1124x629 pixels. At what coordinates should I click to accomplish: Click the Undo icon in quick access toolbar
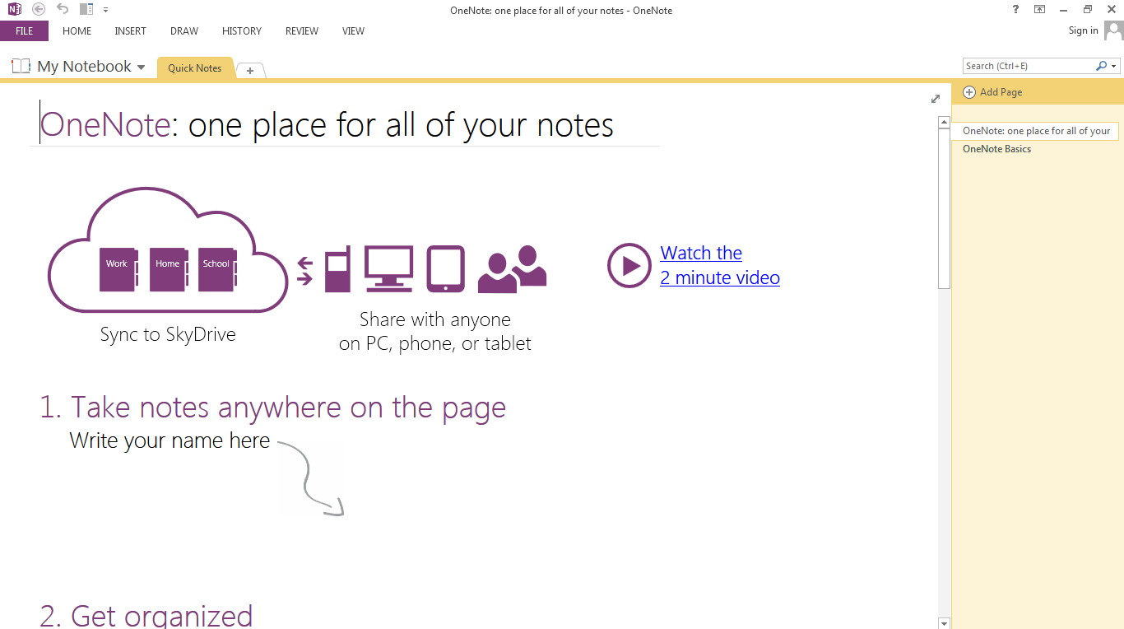[63, 10]
